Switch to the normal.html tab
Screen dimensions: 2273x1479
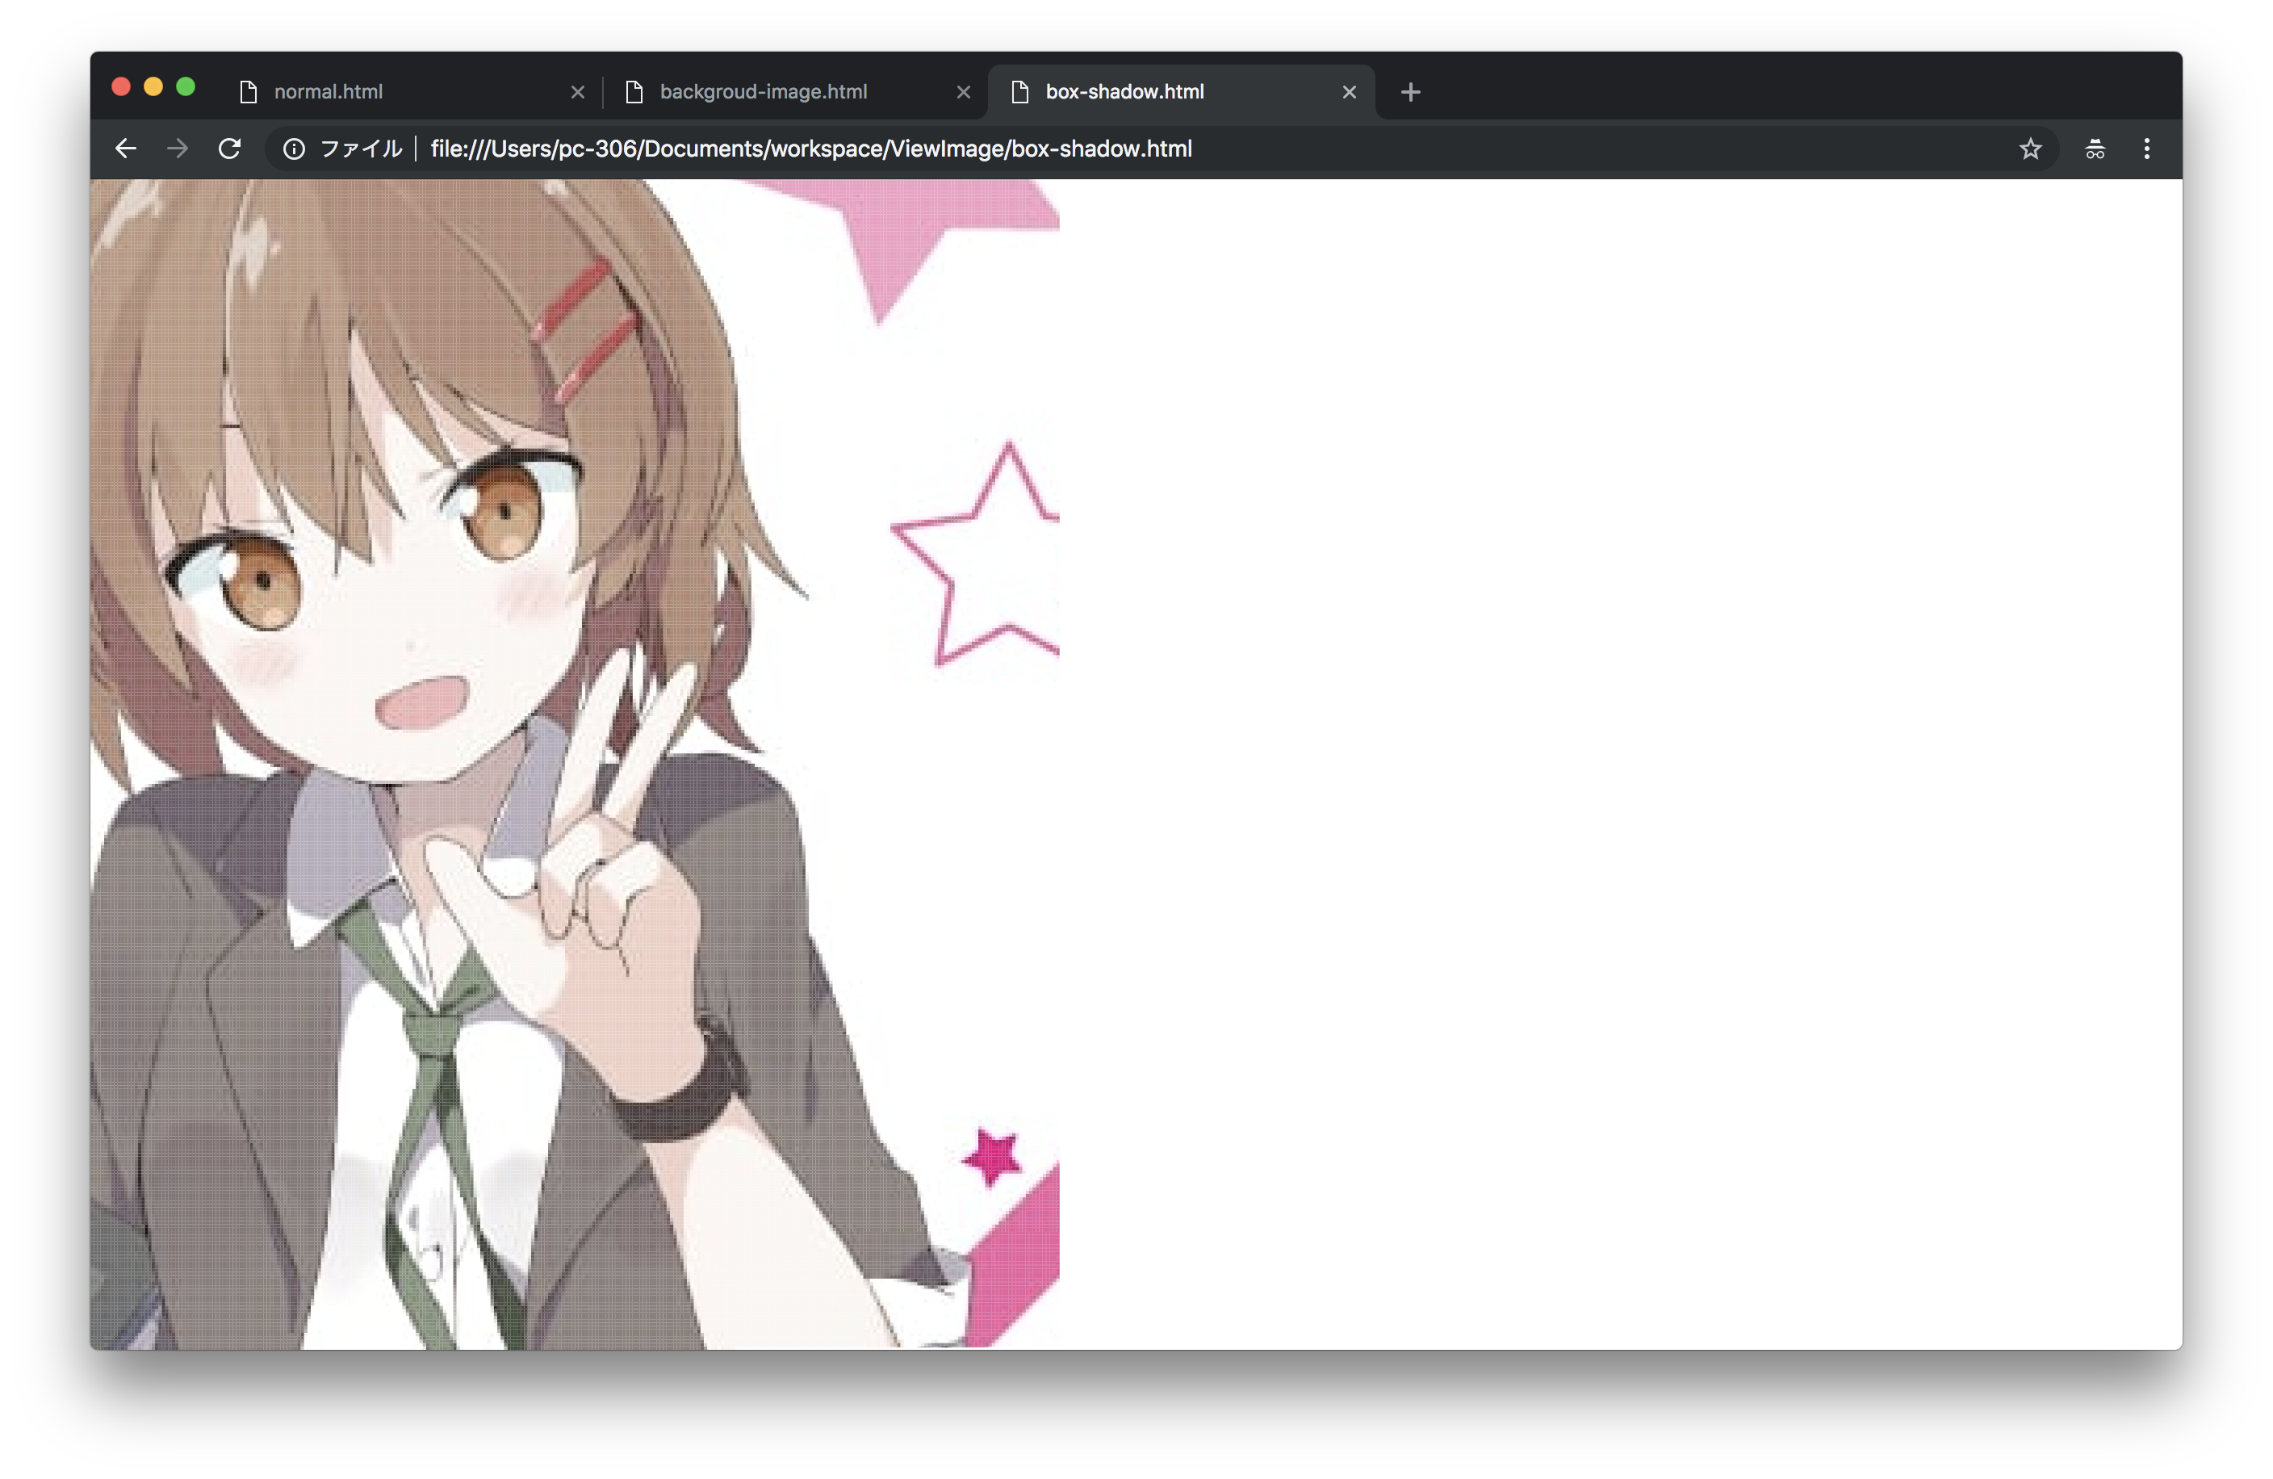click(x=411, y=92)
